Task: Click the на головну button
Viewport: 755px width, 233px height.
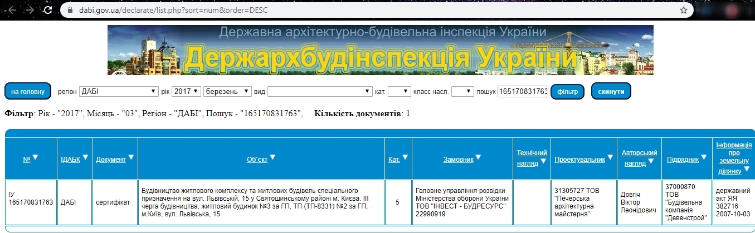Action: pos(28,91)
